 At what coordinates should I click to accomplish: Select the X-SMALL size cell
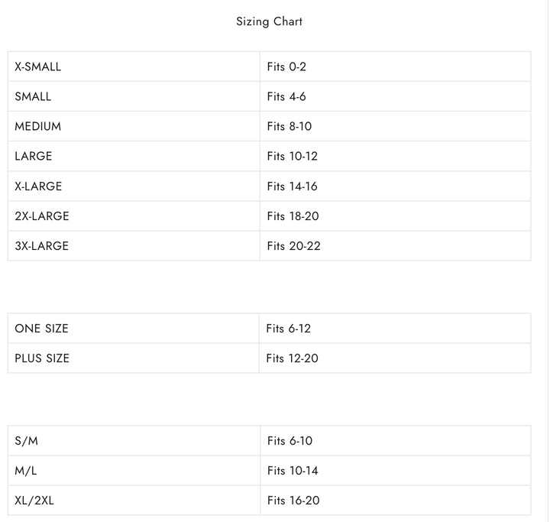click(134, 66)
